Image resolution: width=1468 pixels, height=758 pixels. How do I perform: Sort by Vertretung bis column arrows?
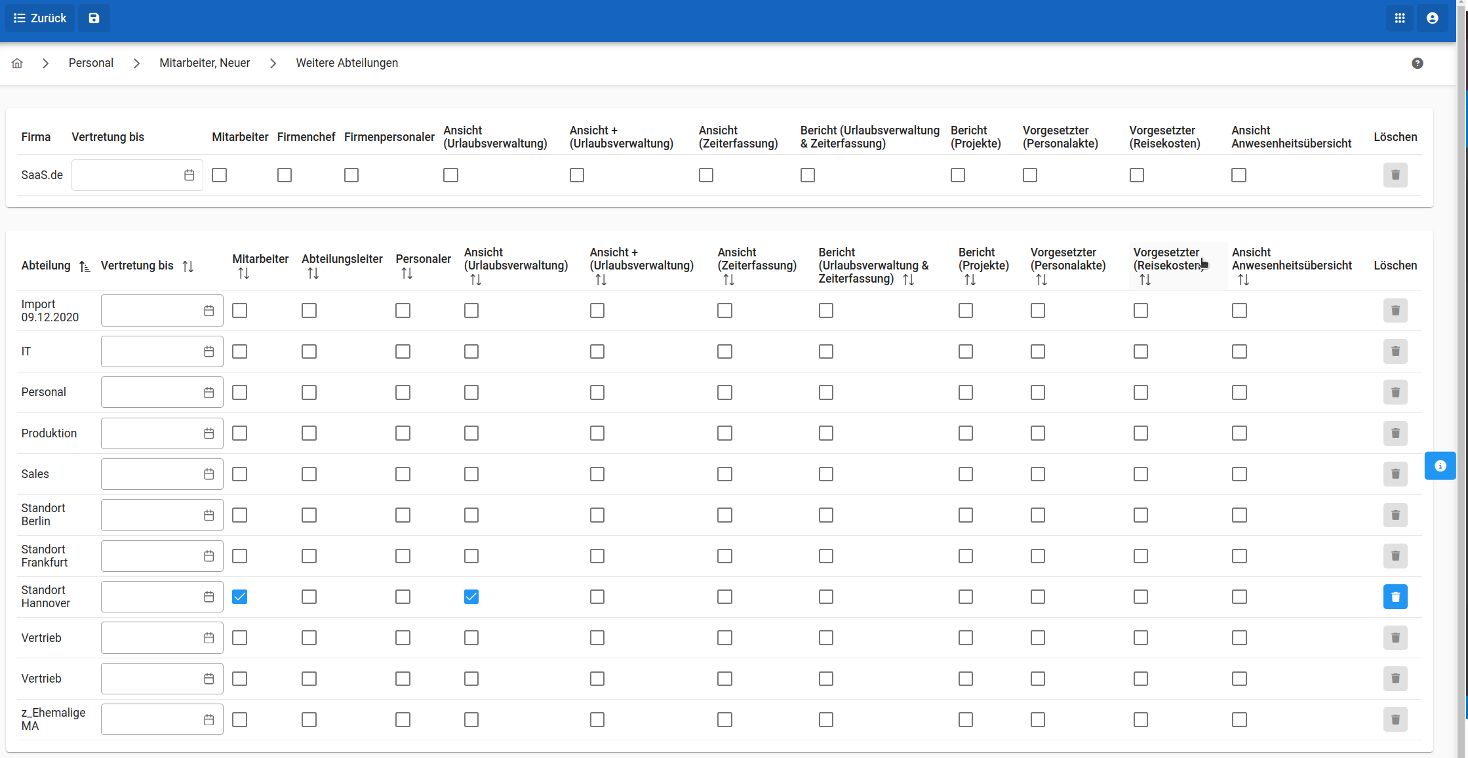[188, 266]
